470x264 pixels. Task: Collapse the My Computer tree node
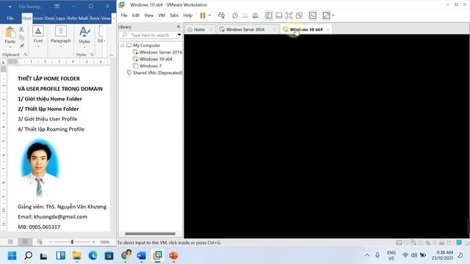click(x=123, y=45)
